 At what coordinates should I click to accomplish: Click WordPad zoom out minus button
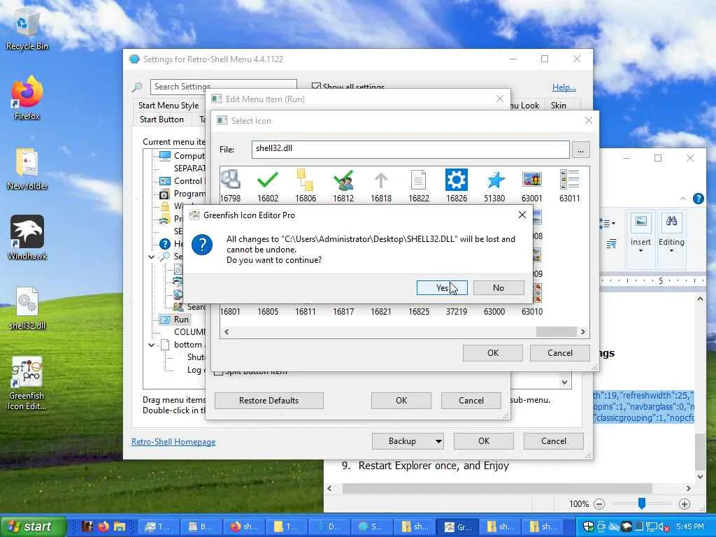click(x=599, y=504)
